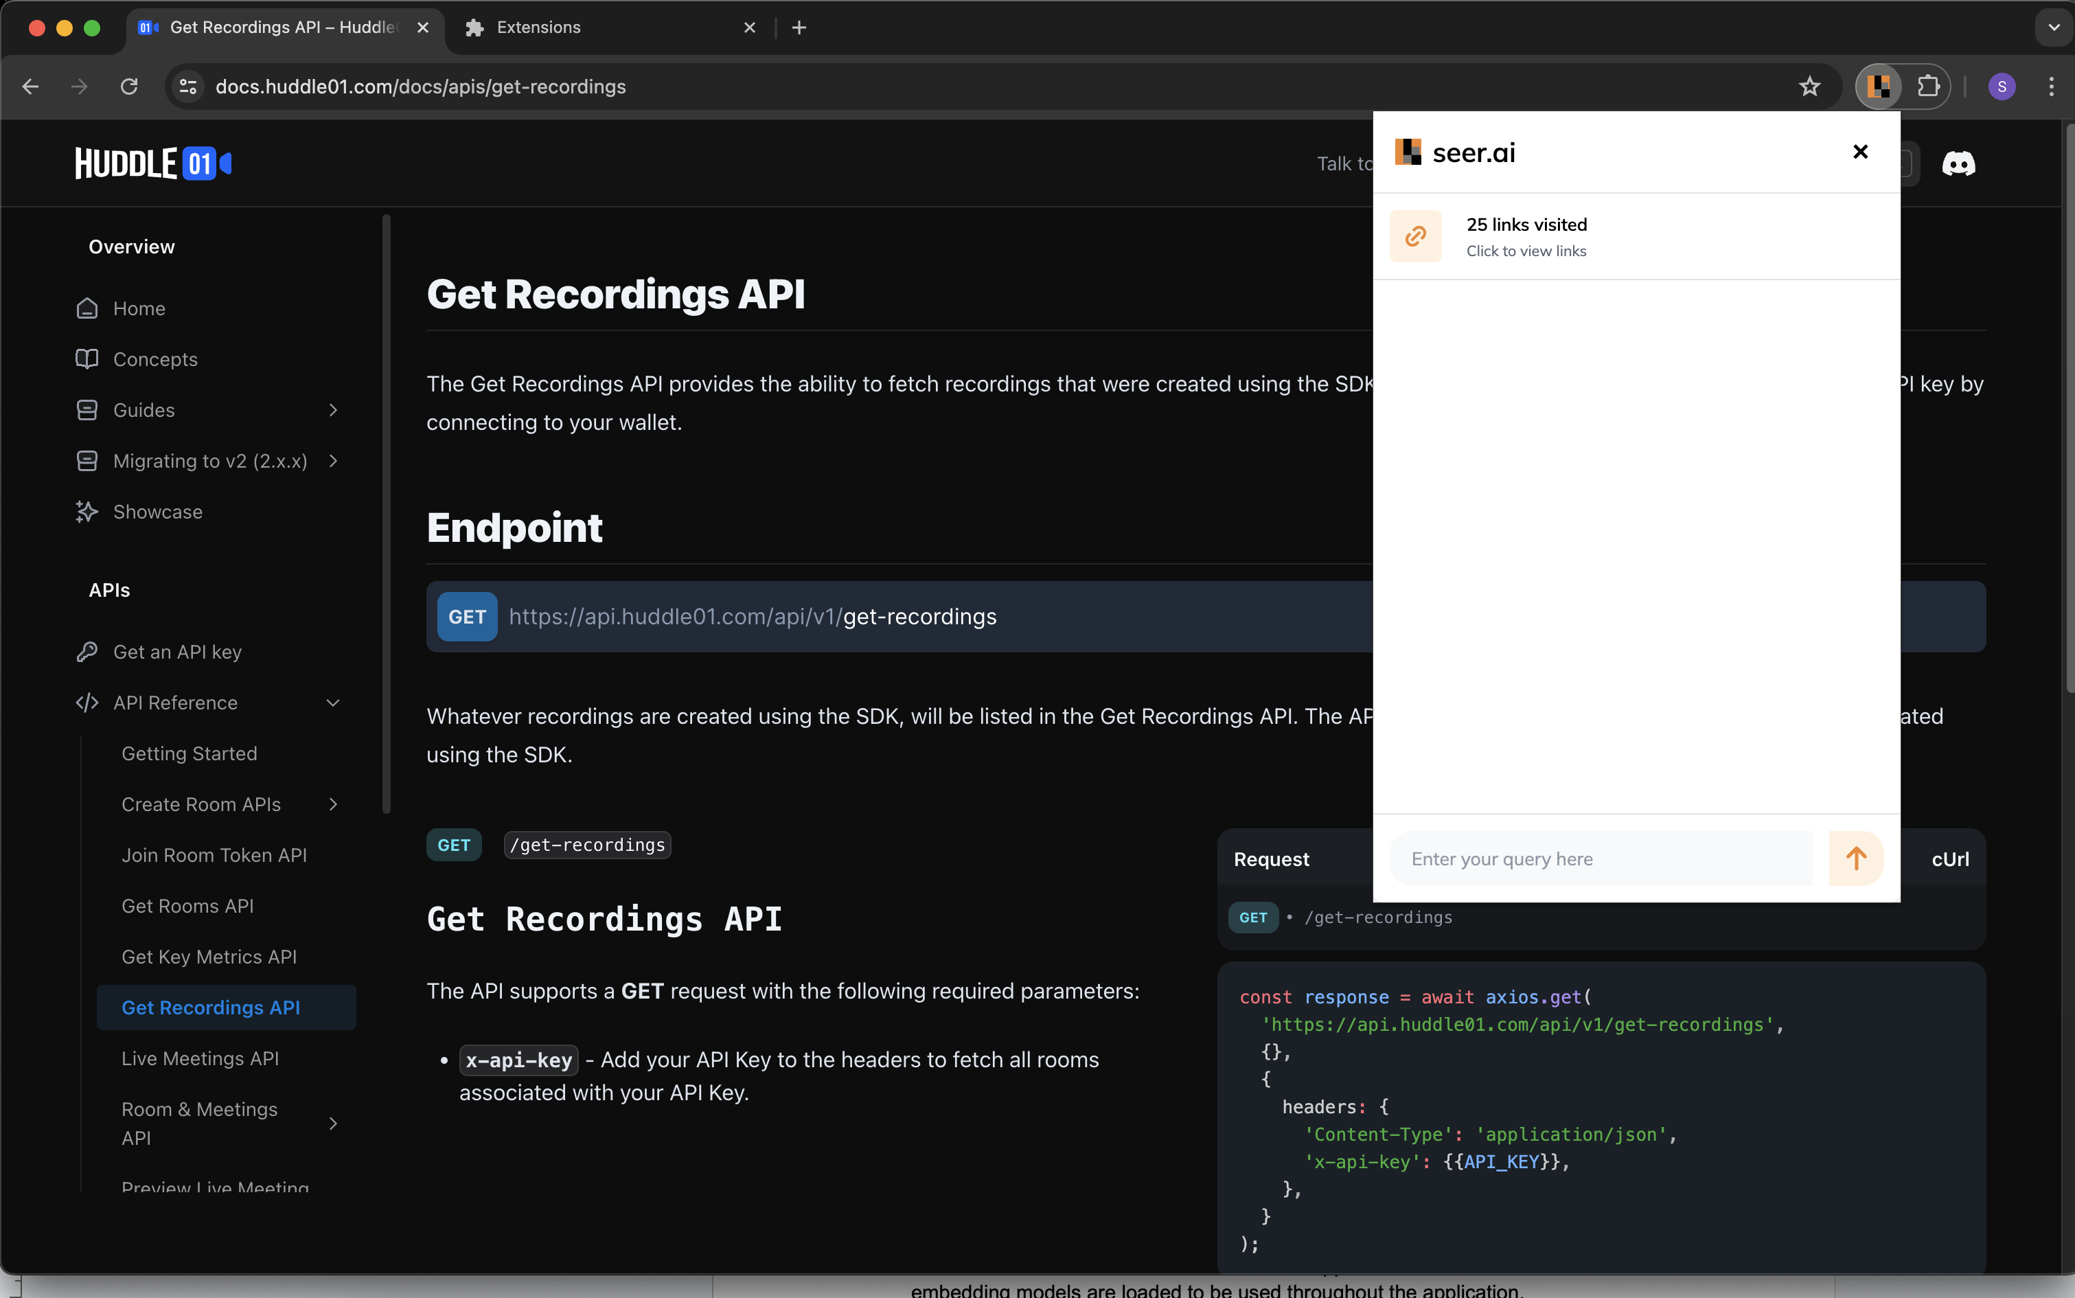Open the Chrome Extensions puzzle icon

[1928, 86]
